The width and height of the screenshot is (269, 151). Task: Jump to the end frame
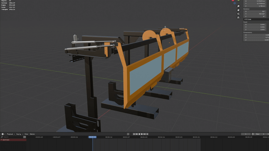point(147,134)
